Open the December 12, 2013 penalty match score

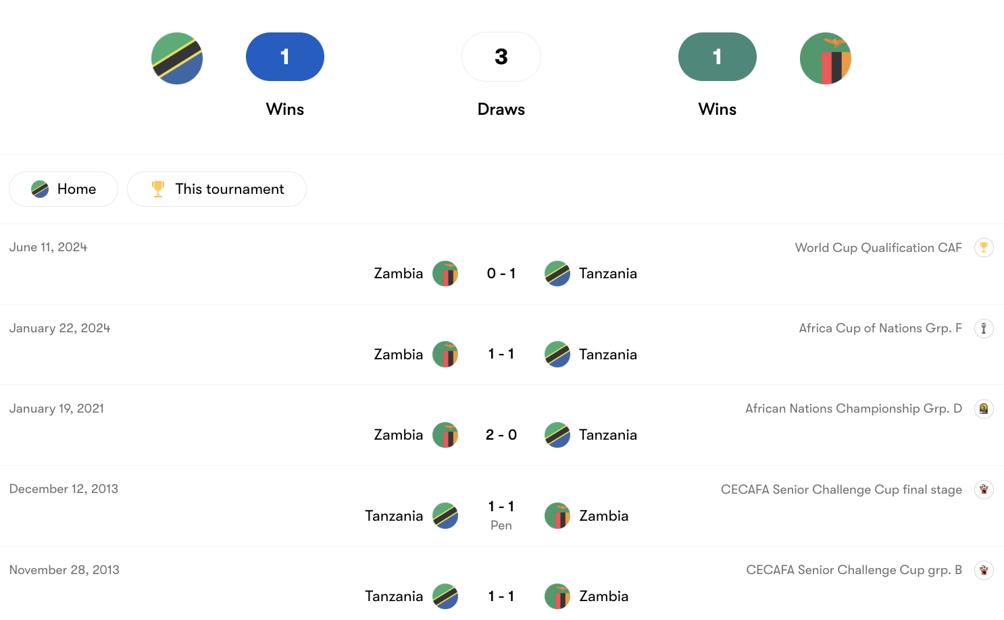[501, 507]
